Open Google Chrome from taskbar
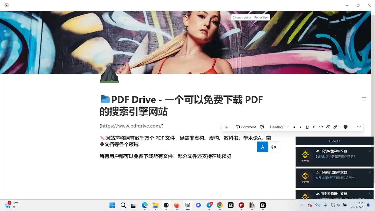The height and width of the screenshot is (211, 375). [220, 205]
